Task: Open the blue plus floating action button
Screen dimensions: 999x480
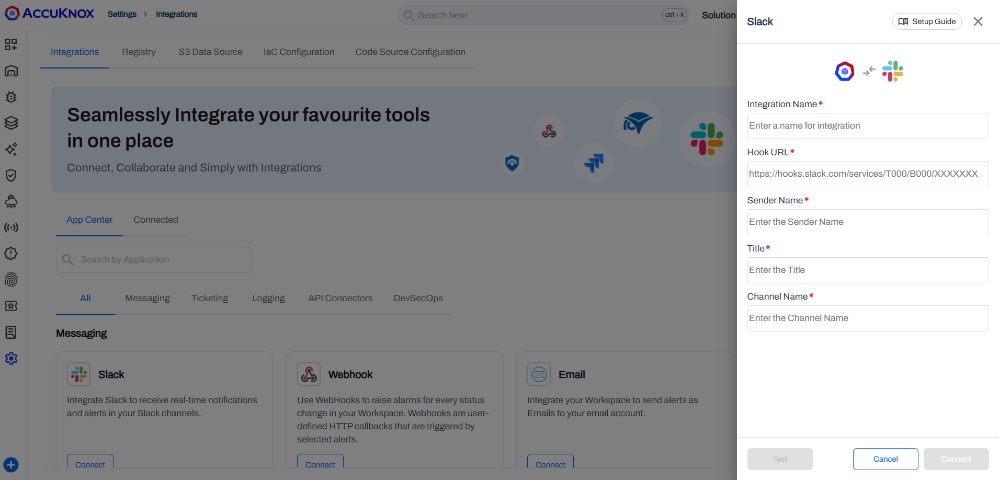Action: click(11, 464)
